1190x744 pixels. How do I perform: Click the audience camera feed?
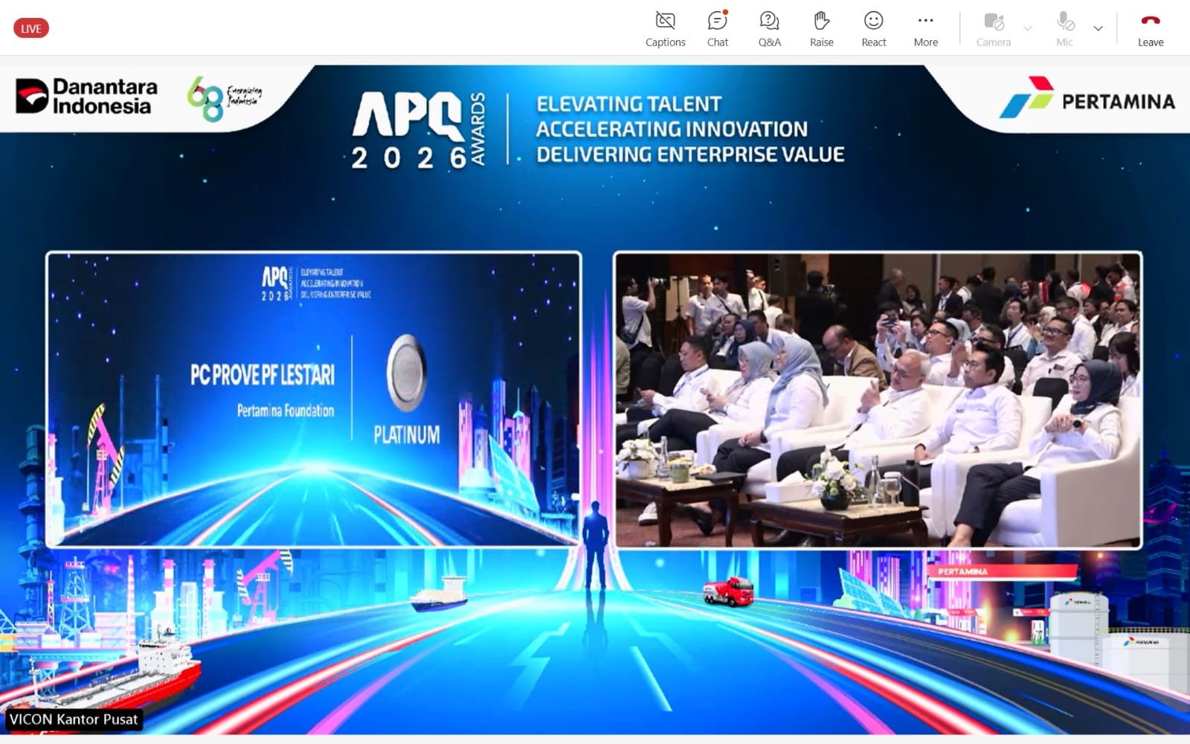[x=878, y=400]
